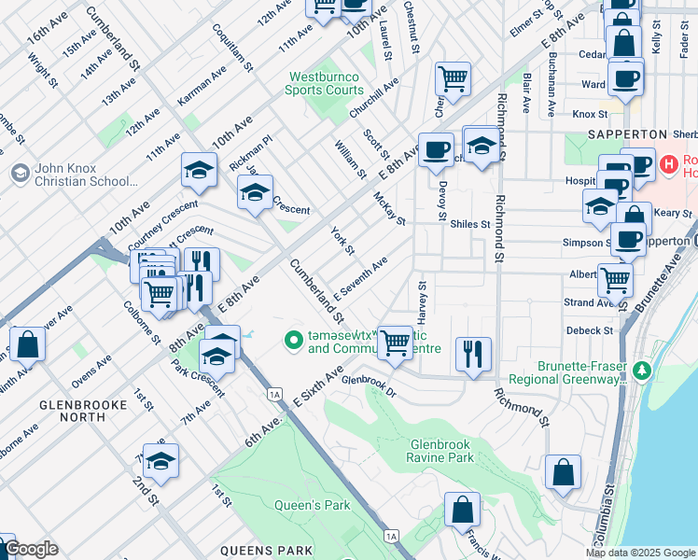Click the 'Shiles St' street label

point(470,224)
